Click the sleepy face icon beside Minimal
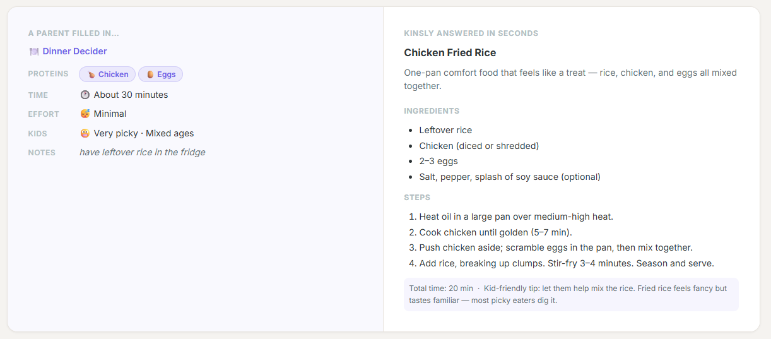Screen dimensions: 771x339 pos(85,114)
